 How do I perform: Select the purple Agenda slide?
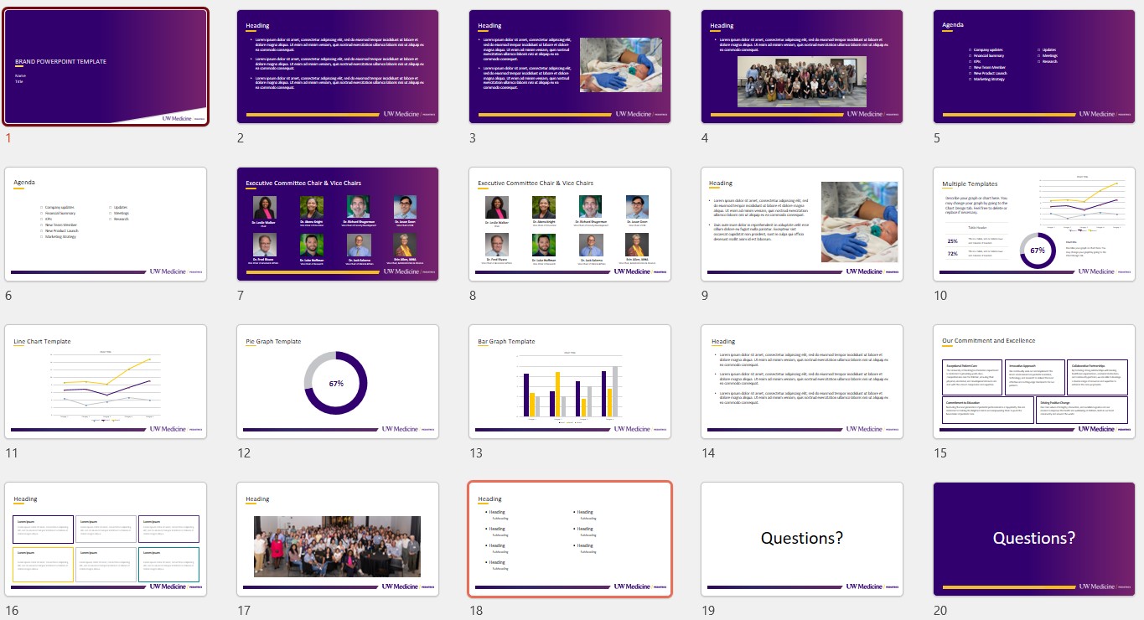click(1033, 65)
